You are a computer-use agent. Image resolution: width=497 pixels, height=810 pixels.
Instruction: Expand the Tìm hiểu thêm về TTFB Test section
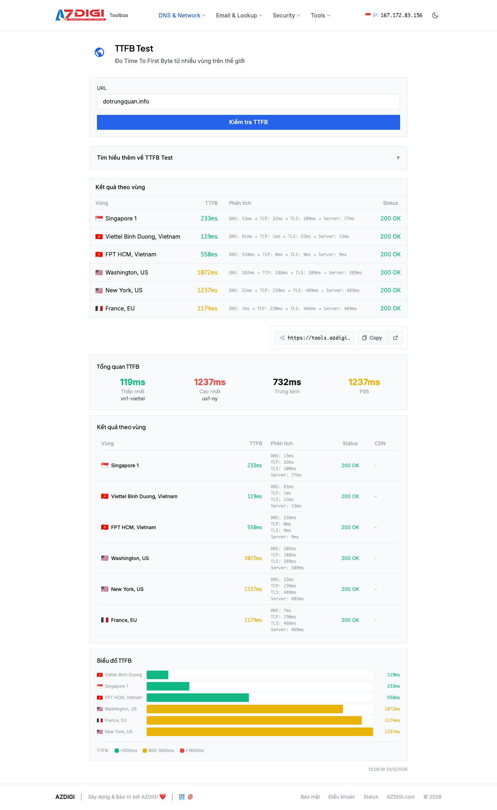point(248,158)
